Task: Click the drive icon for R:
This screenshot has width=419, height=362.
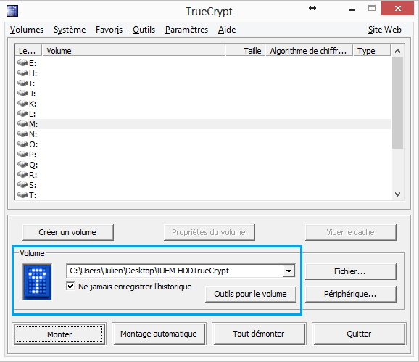Action: (22, 175)
